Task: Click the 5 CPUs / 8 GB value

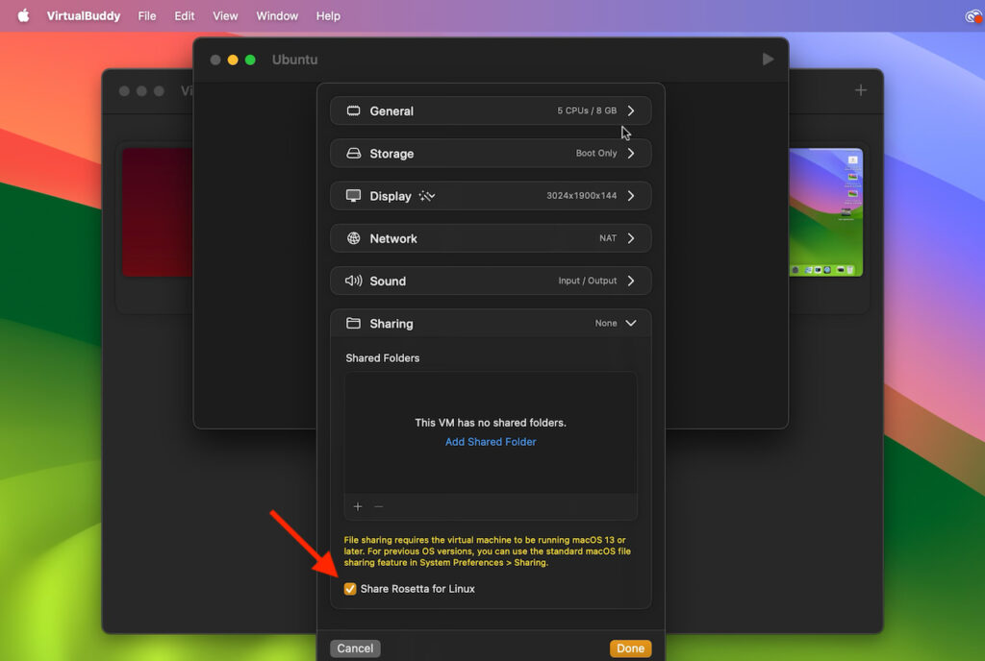Action: [x=587, y=110]
